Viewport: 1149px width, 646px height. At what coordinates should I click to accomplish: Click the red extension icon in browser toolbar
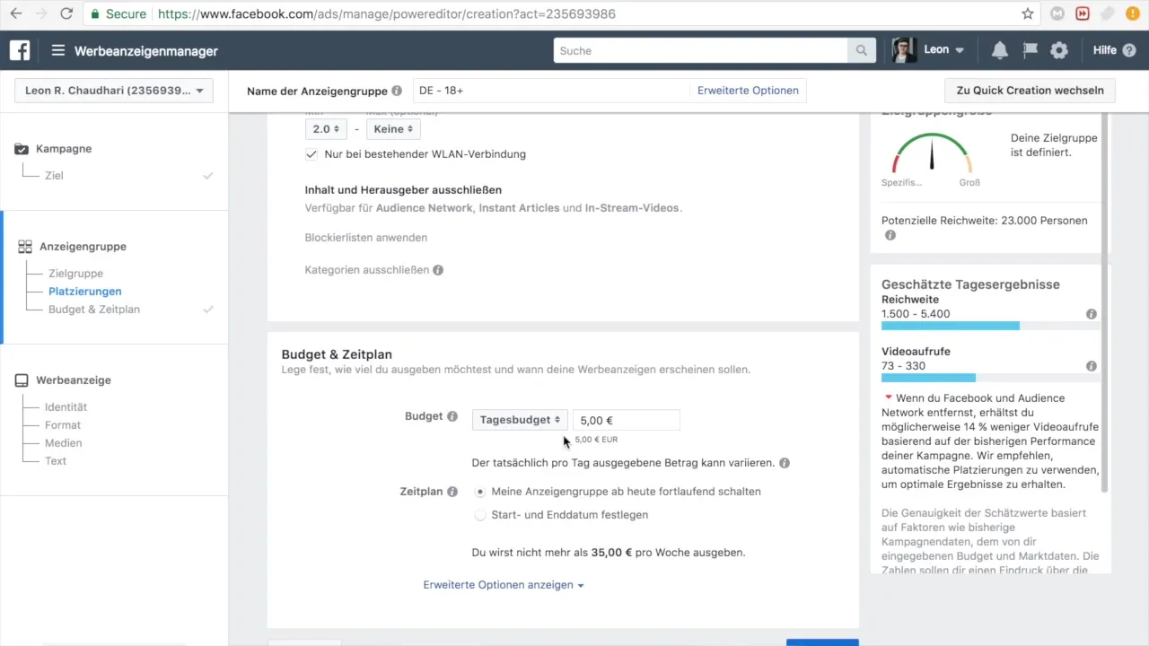pos(1083,13)
